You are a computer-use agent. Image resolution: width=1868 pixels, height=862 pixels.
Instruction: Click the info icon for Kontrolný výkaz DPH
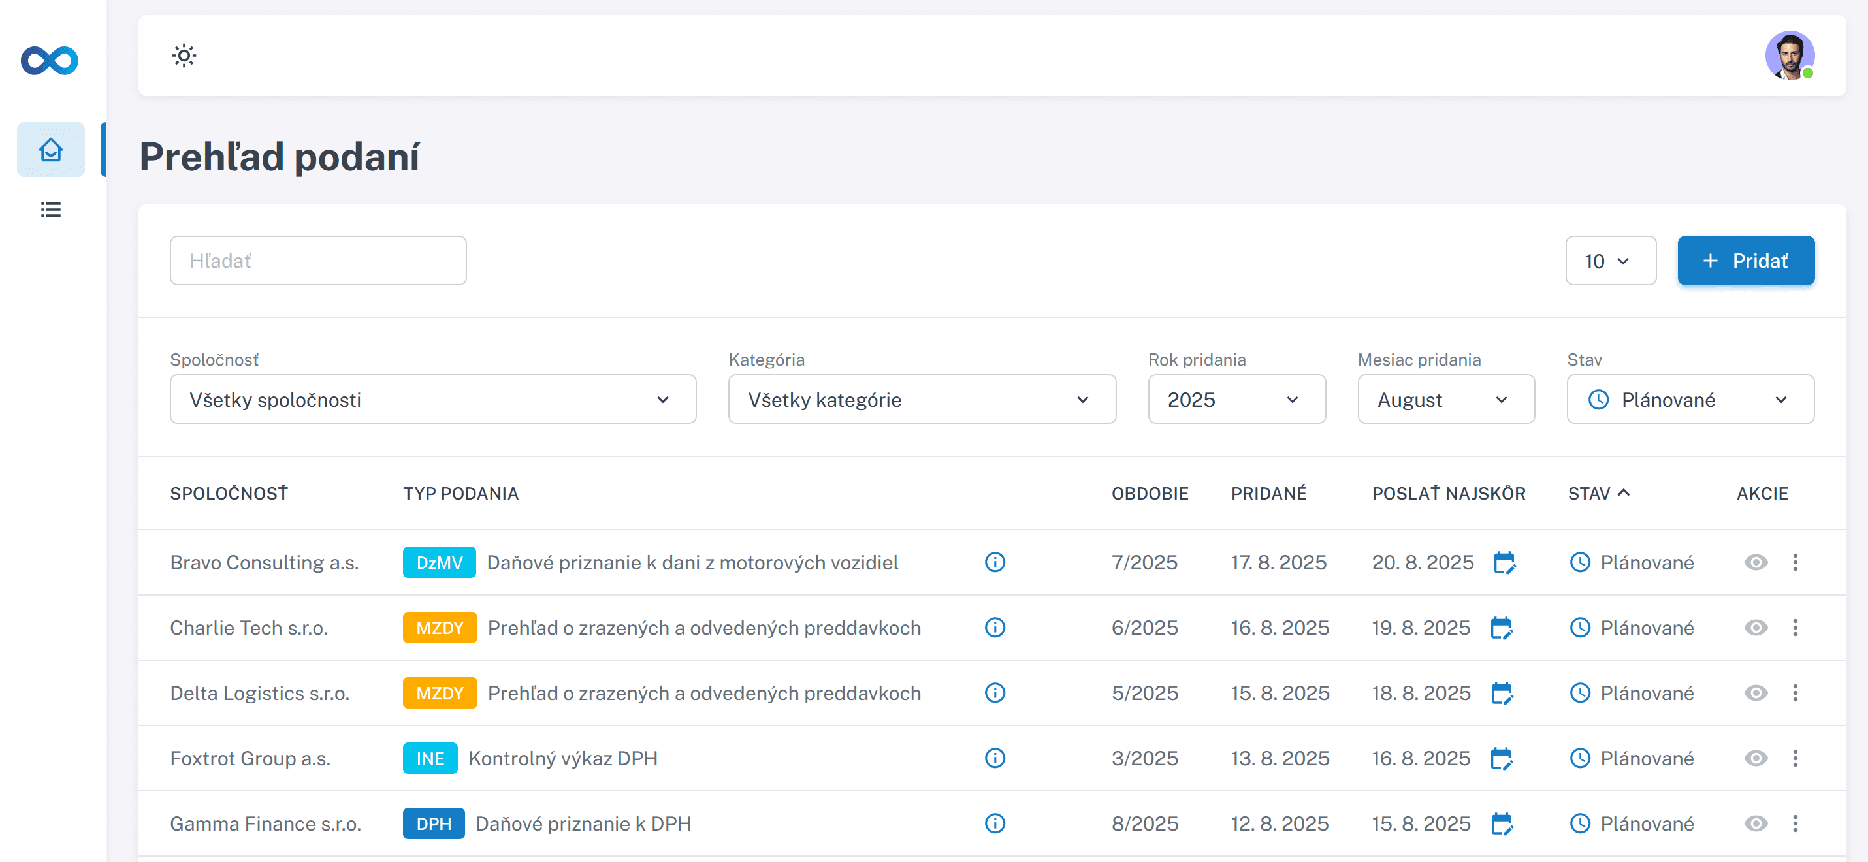point(995,758)
